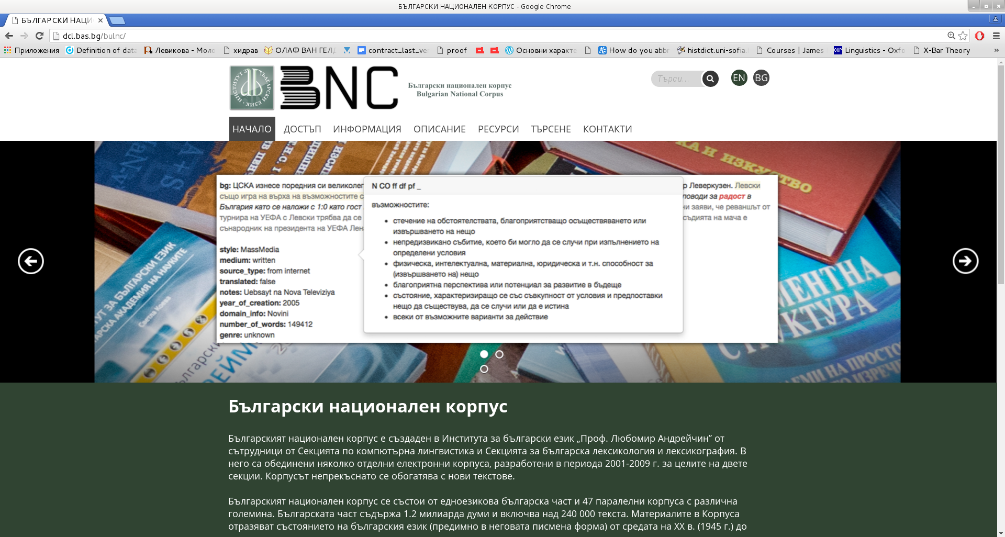The width and height of the screenshot is (1005, 537).
Task: Go to previous slide with left arrow
Action: pyautogui.click(x=31, y=261)
